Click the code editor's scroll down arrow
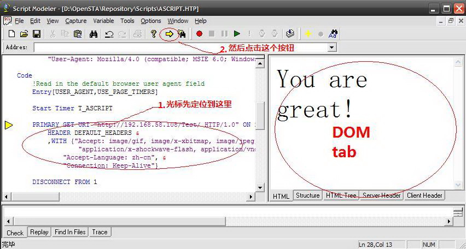The width and height of the screenshot is (466, 249). (x=260, y=187)
